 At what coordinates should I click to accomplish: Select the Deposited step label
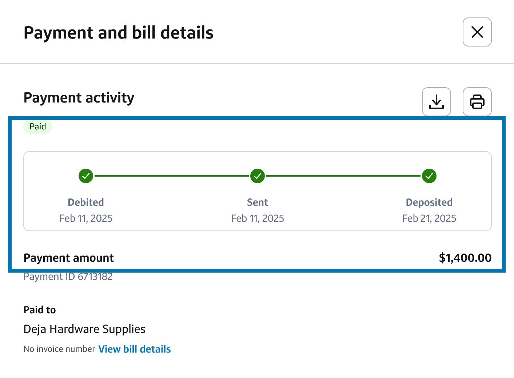click(x=429, y=202)
